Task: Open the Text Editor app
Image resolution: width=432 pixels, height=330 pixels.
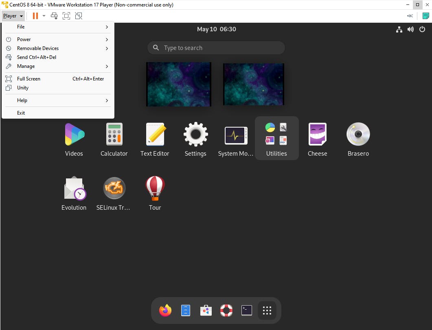Action: [155, 139]
